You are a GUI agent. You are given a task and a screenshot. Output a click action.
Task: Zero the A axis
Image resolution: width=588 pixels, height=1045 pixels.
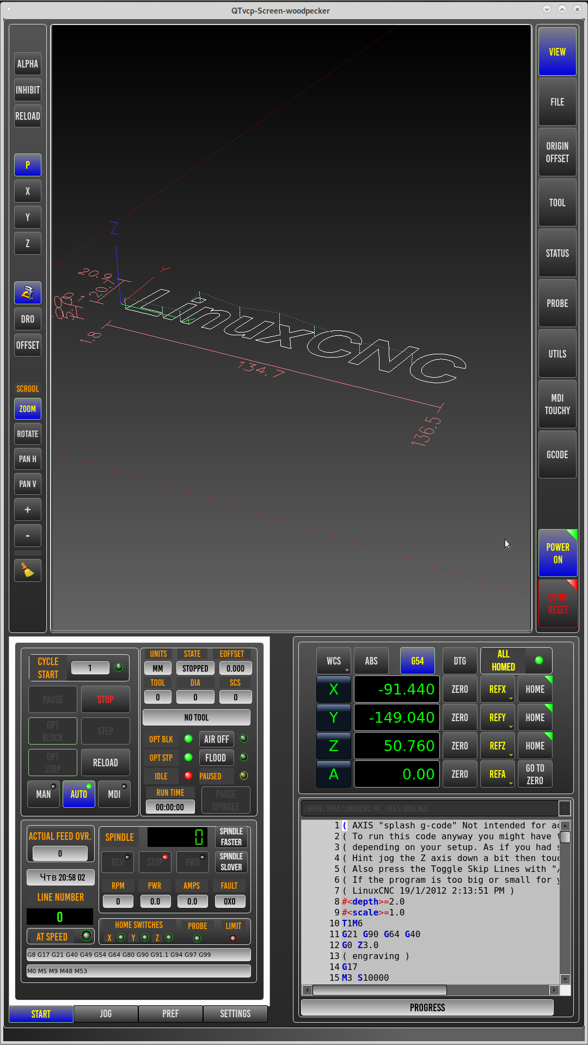[x=460, y=774]
